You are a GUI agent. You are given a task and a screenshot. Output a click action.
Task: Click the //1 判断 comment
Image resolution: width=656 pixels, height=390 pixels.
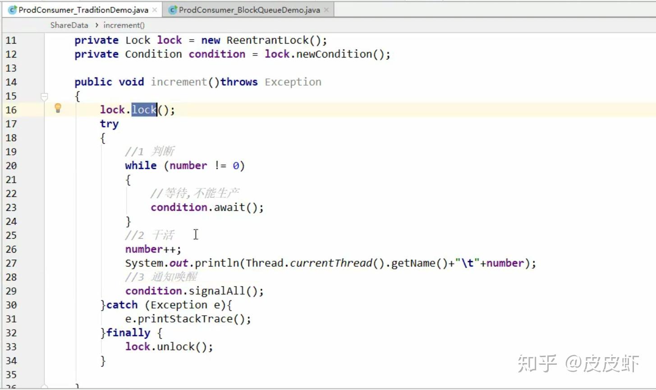point(150,152)
